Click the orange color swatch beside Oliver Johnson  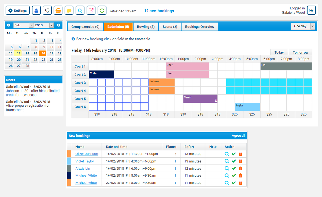(x=69, y=154)
